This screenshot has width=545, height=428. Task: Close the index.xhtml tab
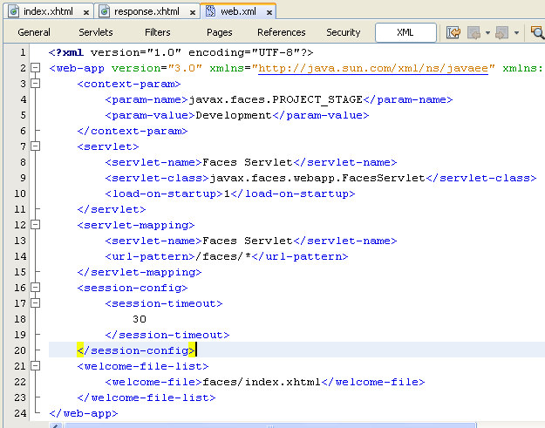click(86, 12)
